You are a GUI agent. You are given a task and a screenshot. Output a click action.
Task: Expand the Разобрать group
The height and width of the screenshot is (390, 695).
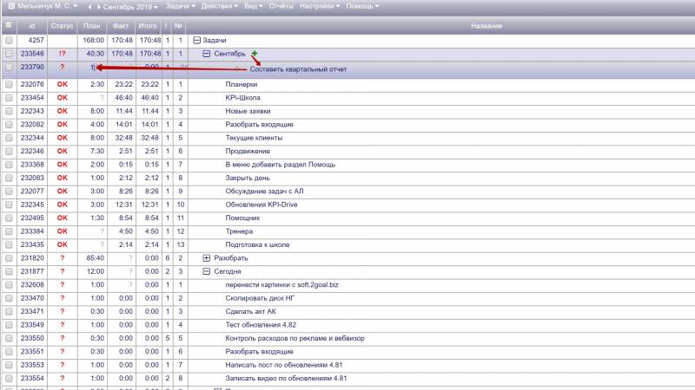coord(206,258)
